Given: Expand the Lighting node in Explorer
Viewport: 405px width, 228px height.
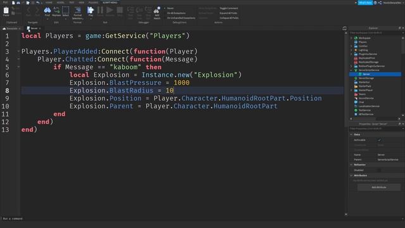Looking at the screenshot, I should (351, 50).
